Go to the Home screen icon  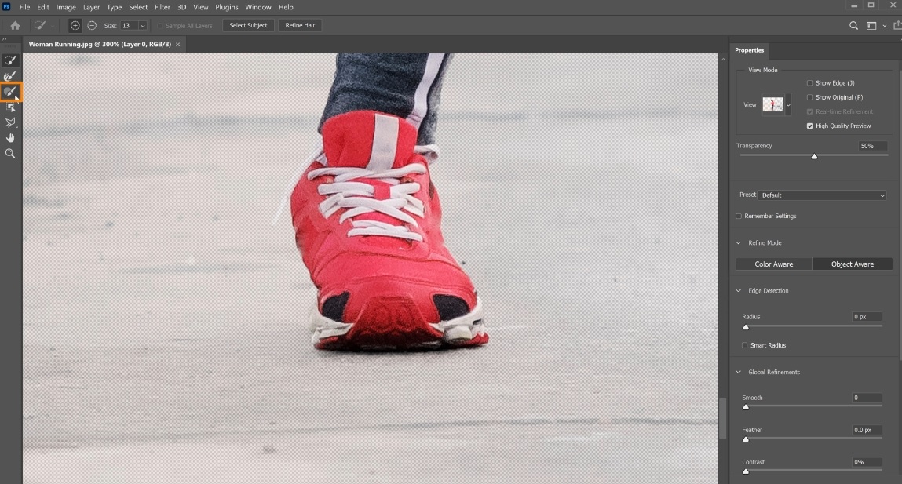click(x=15, y=25)
